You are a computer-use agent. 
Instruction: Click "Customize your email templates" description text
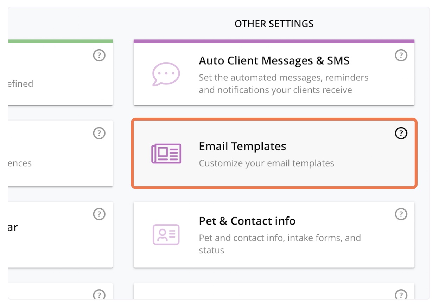[266, 163]
